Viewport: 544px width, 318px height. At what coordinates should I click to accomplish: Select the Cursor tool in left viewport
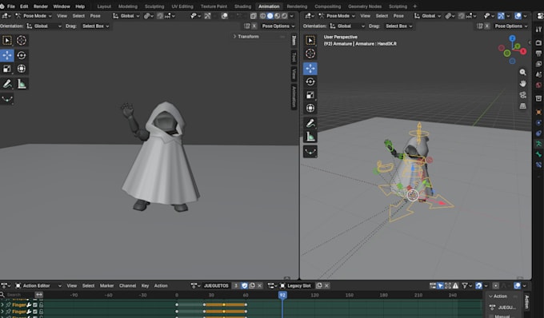(22, 41)
